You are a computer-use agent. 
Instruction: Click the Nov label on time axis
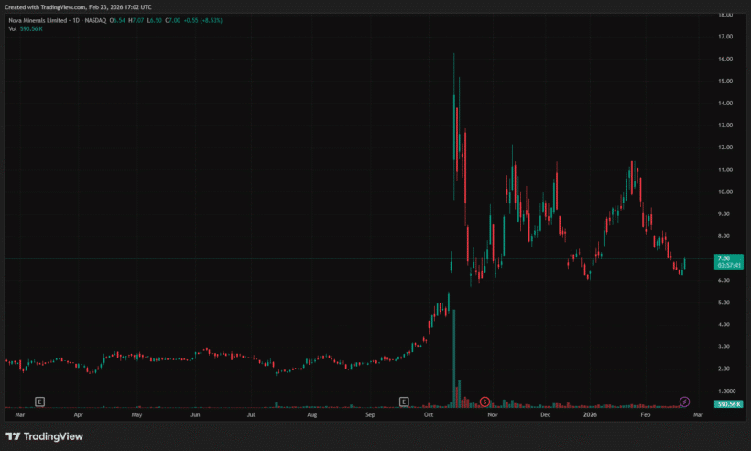(x=493, y=415)
